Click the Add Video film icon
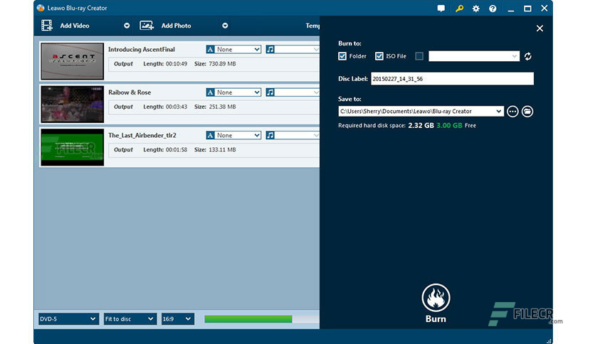Screen dimensions: 595x344 (x=47, y=26)
